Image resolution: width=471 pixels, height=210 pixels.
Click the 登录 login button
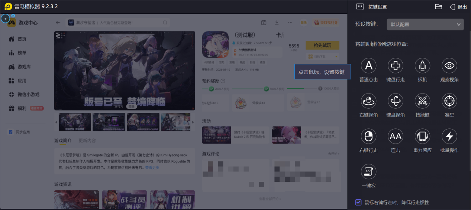tap(304, 23)
